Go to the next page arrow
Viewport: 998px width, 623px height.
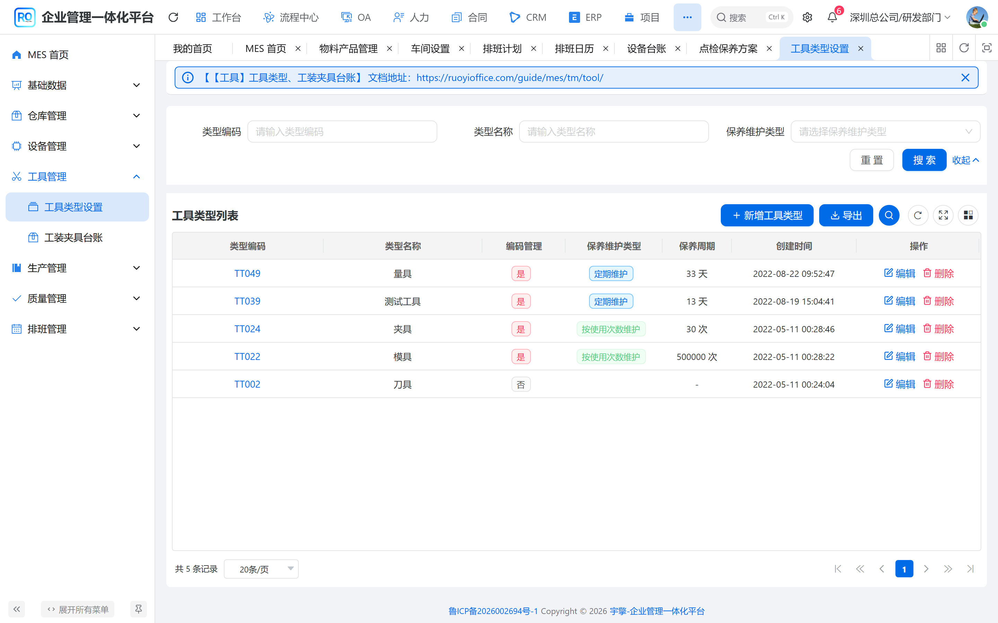tap(926, 569)
